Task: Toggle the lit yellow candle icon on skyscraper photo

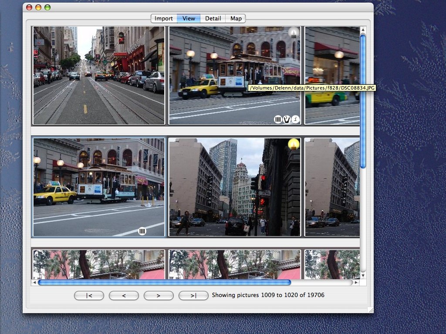Action: [294, 144]
